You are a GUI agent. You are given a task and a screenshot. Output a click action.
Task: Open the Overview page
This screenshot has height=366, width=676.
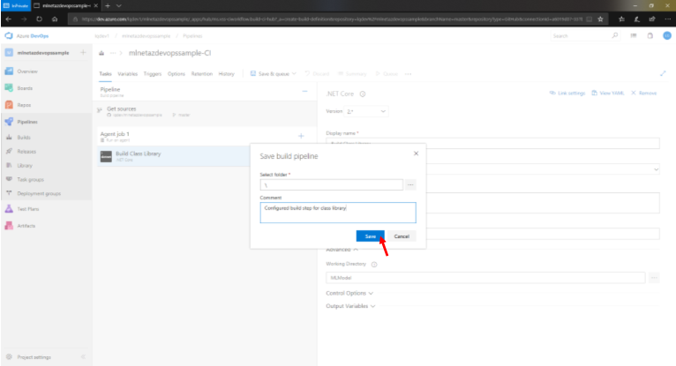(x=27, y=71)
